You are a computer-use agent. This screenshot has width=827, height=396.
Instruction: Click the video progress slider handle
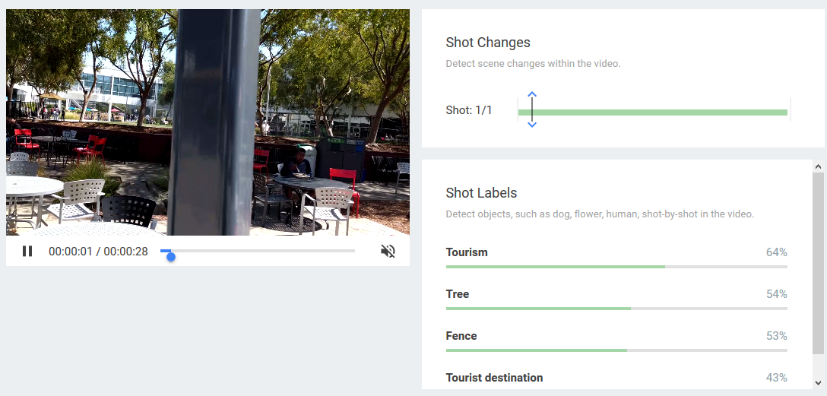tap(171, 256)
